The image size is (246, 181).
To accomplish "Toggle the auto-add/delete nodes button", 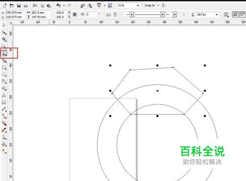I will point(242,15).
